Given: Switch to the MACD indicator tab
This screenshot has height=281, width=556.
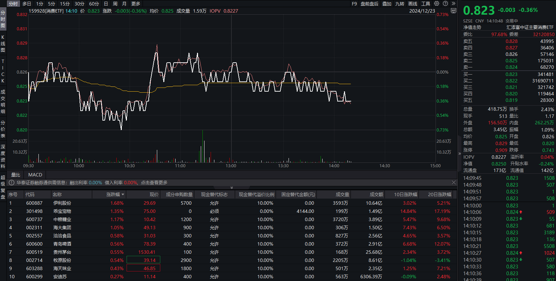Looking at the screenshot, I should click(35, 175).
